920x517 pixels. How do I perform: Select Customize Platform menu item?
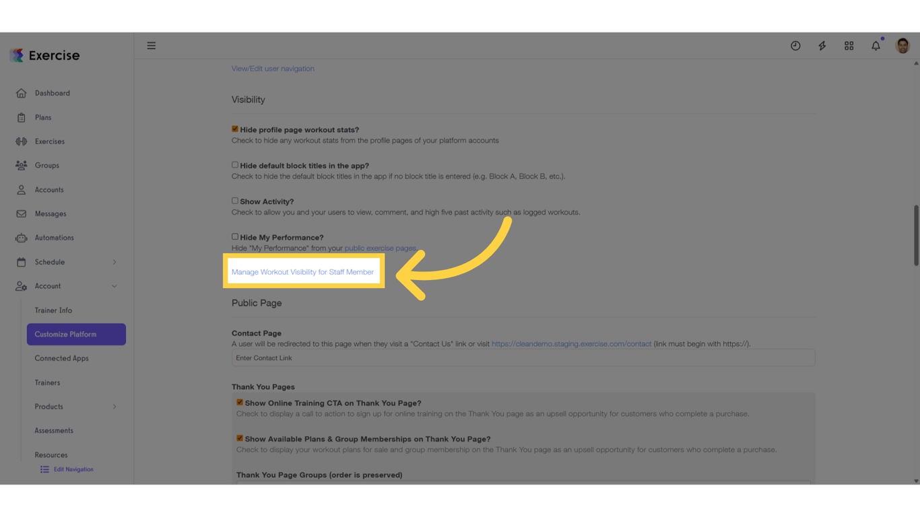click(76, 335)
